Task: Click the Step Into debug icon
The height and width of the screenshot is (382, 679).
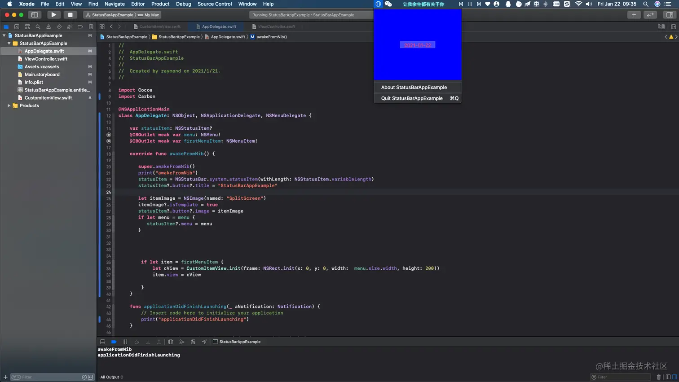Action: [148, 342]
